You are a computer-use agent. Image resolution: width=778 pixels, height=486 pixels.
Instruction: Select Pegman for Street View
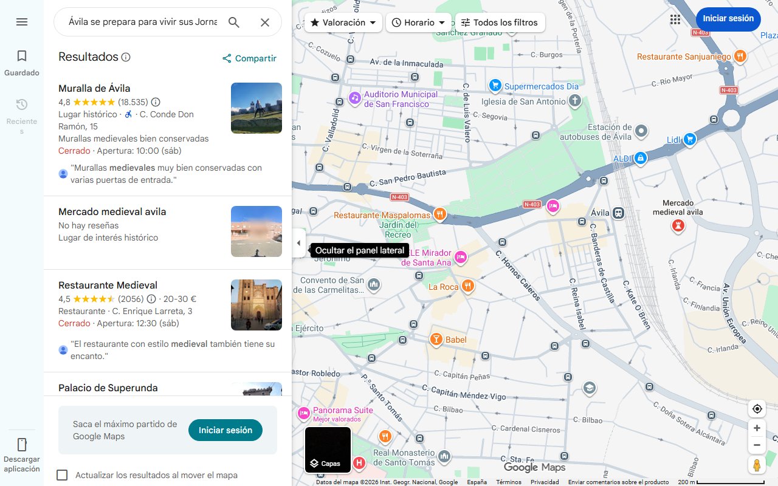(x=757, y=465)
